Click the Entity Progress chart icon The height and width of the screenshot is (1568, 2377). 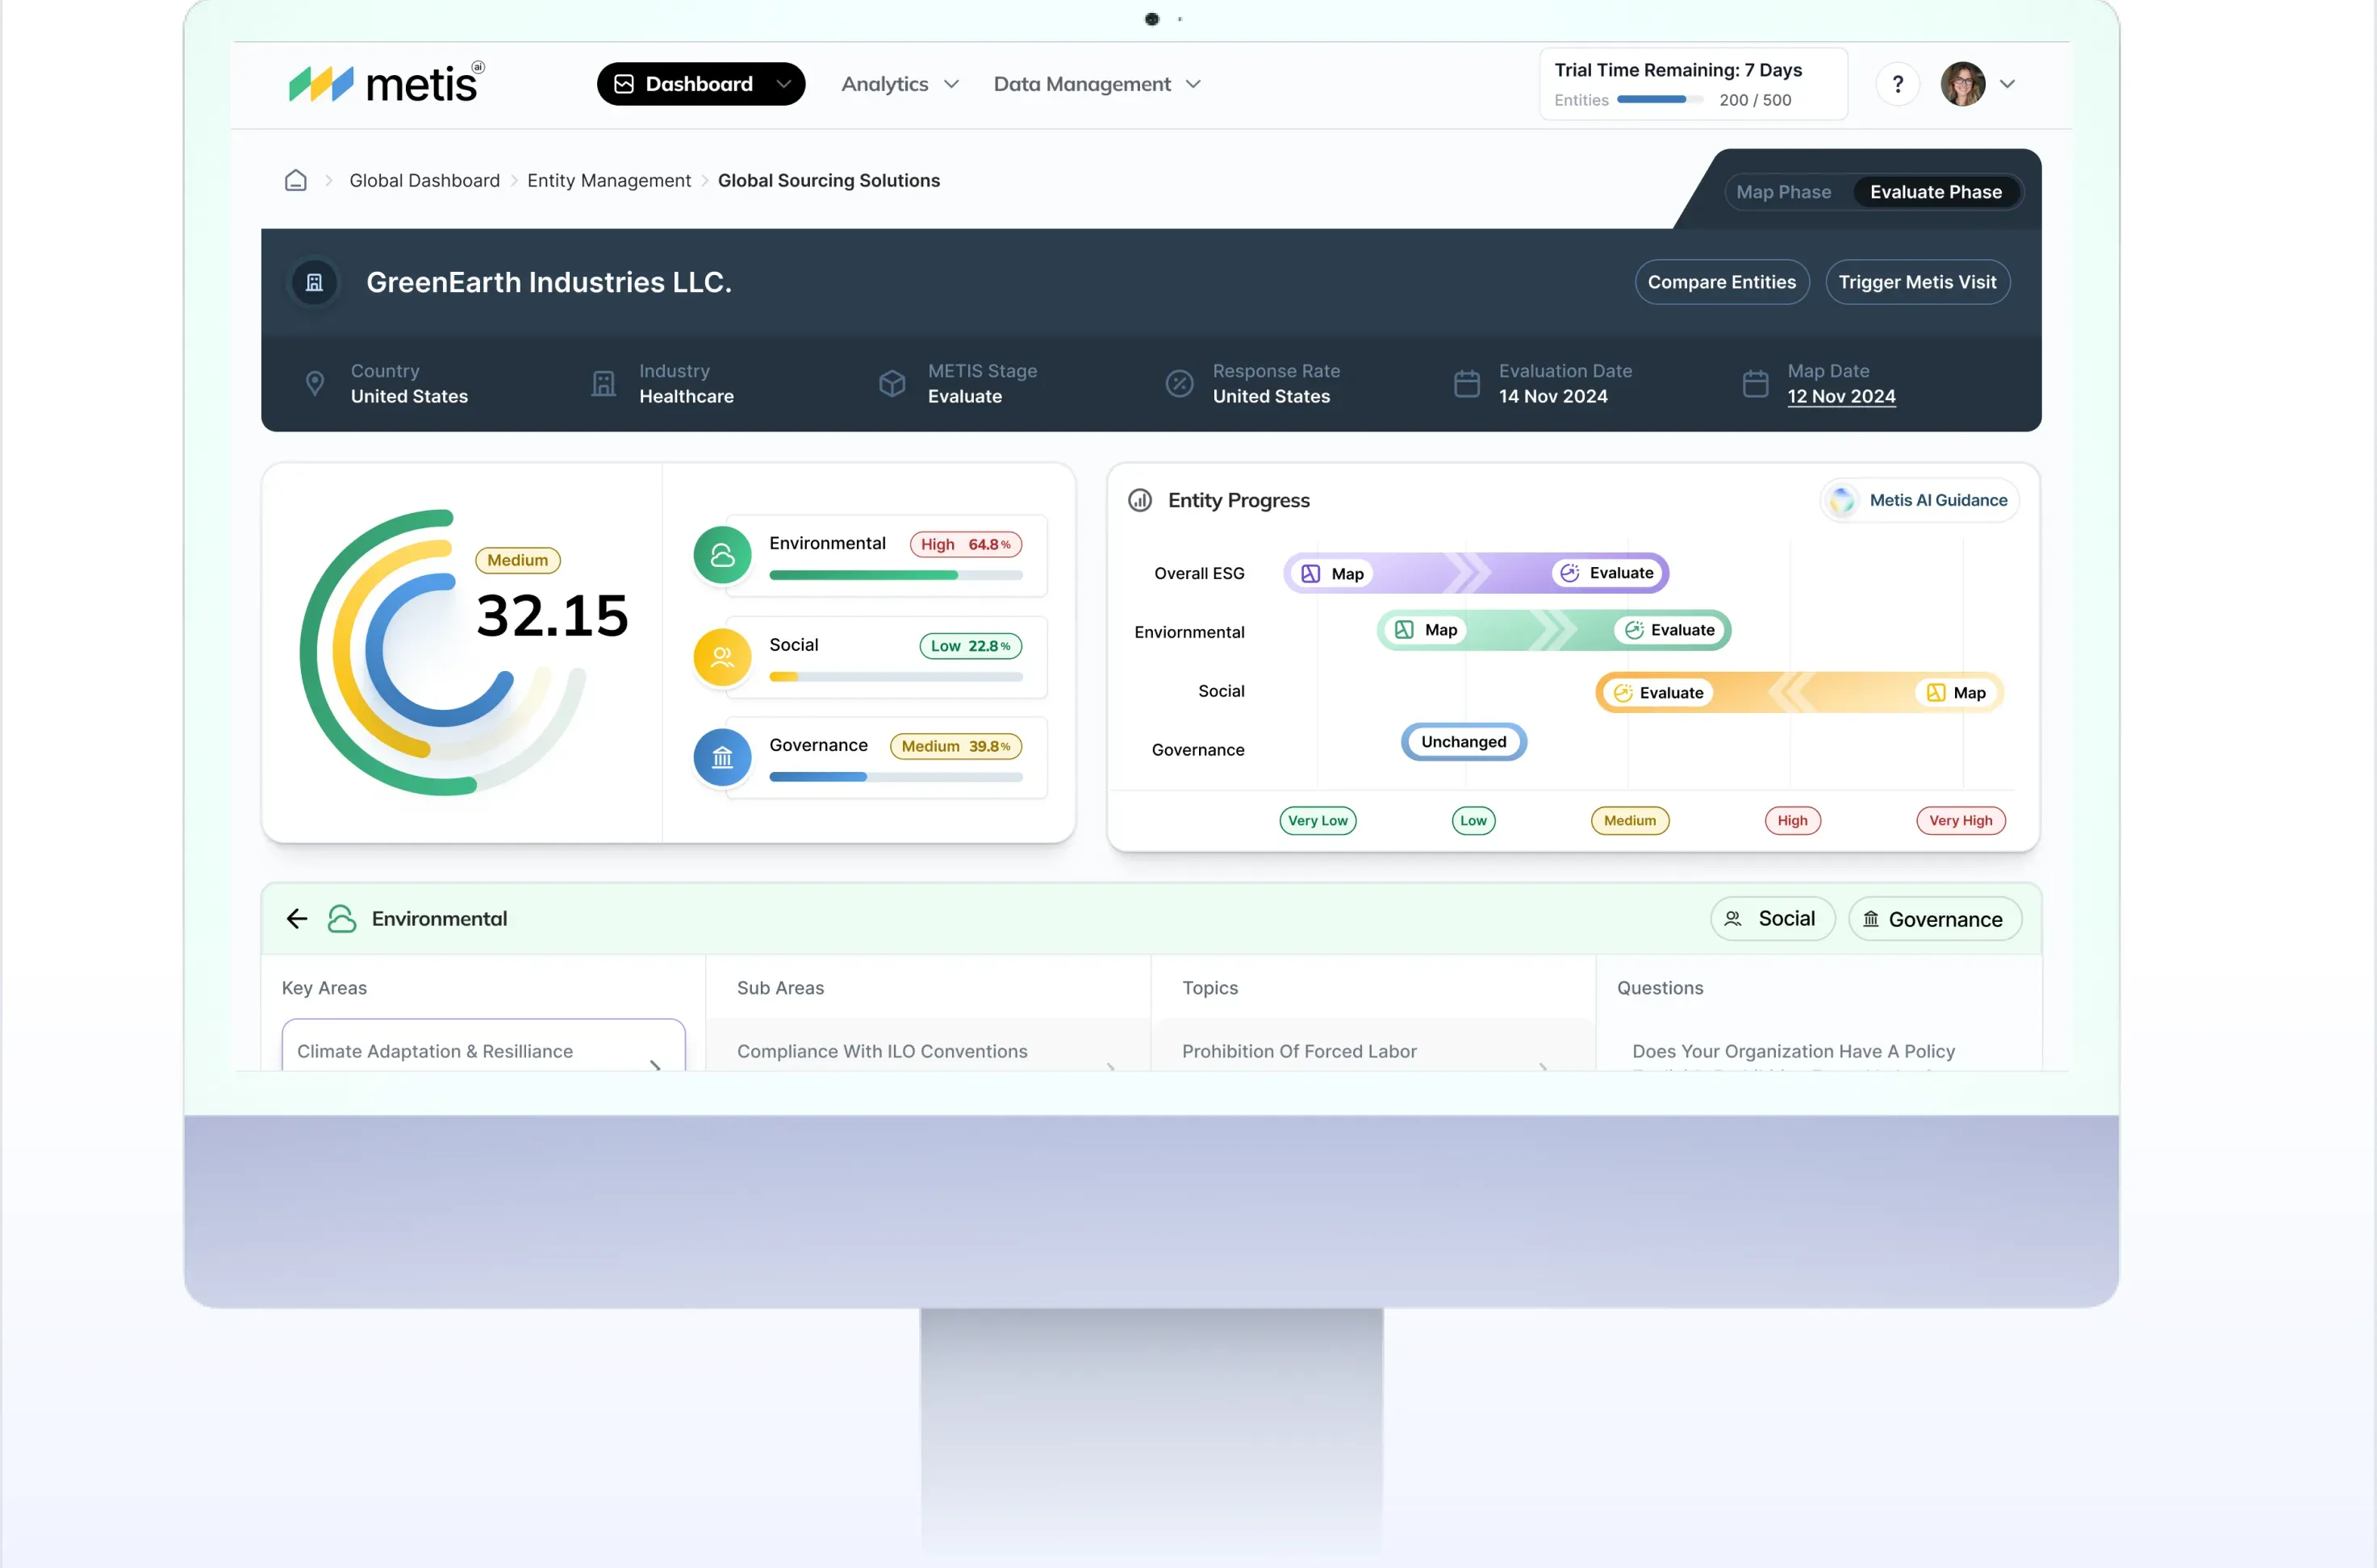click(x=1139, y=500)
